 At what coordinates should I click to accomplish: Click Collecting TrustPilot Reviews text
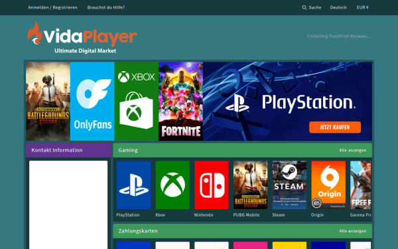pos(339,36)
